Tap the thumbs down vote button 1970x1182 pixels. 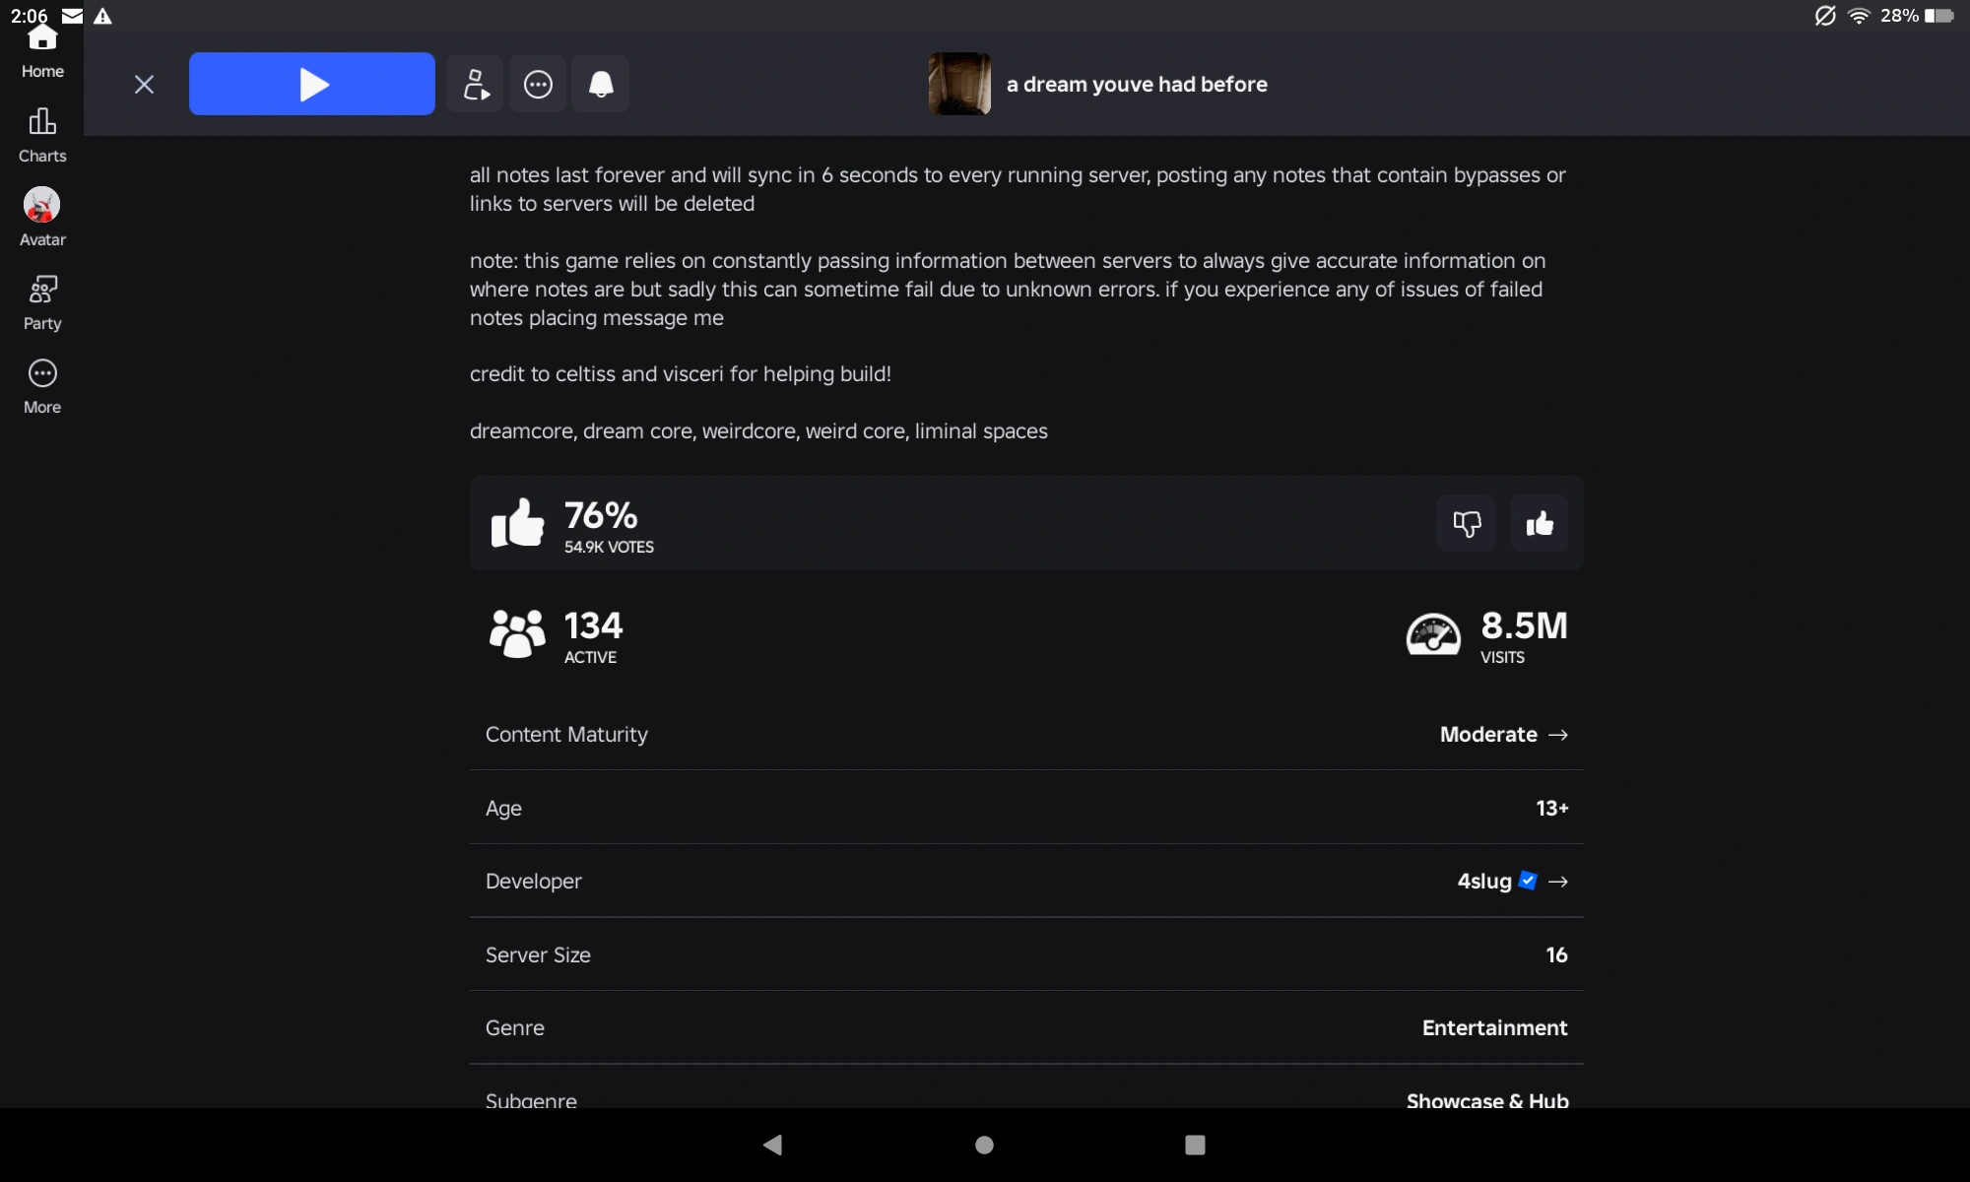pyautogui.click(x=1467, y=523)
